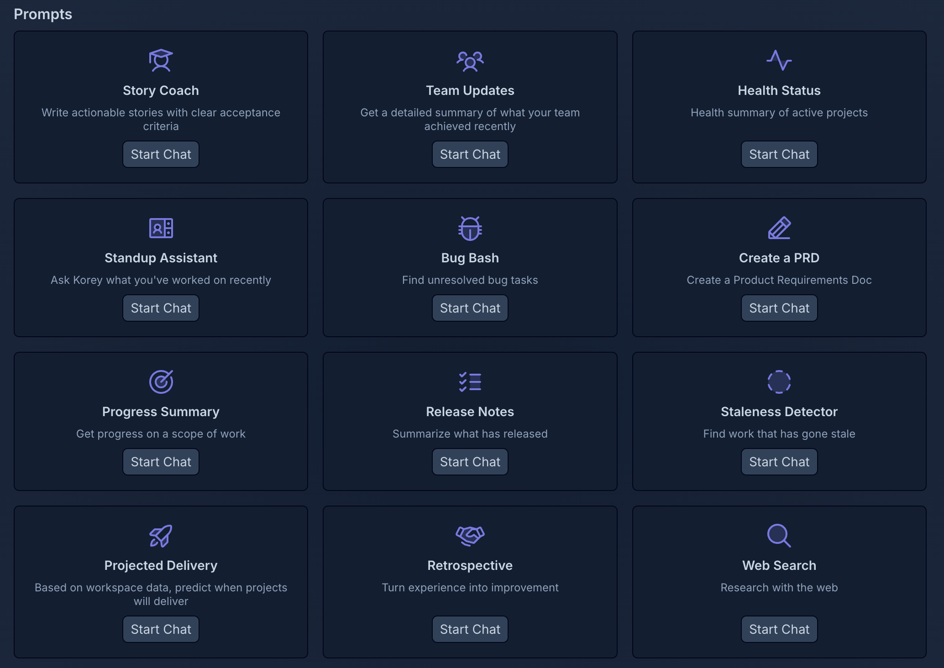Click the Standup Assistant contact card icon

pos(161,228)
